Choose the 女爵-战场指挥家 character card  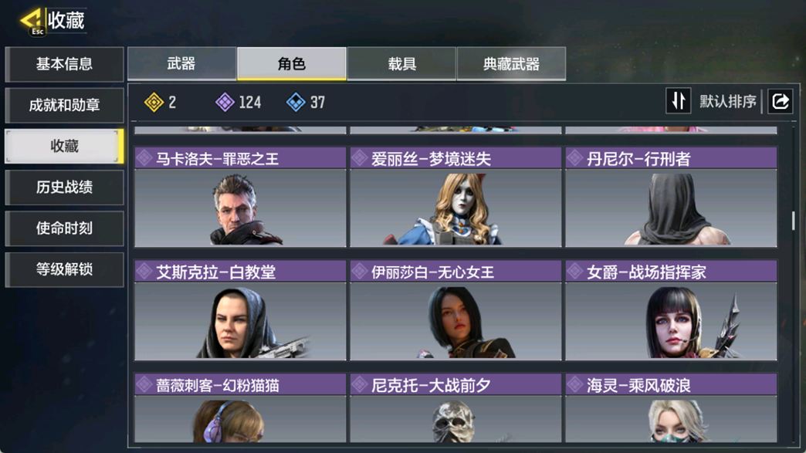click(x=671, y=310)
